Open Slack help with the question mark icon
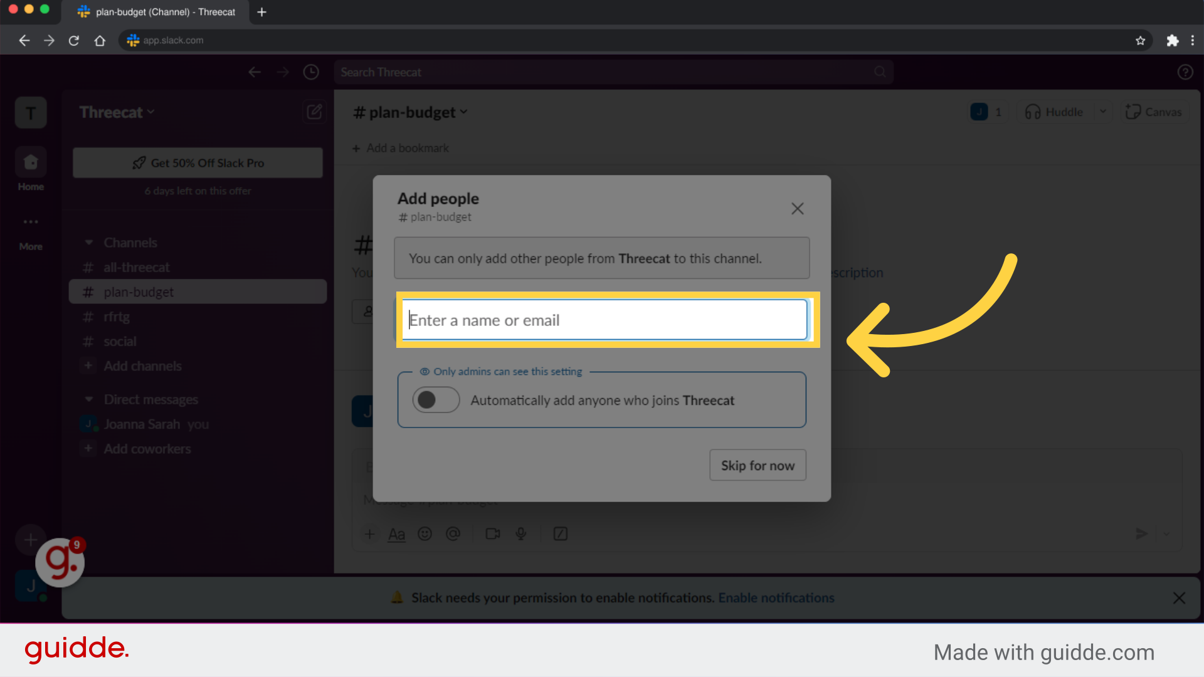 (1185, 72)
